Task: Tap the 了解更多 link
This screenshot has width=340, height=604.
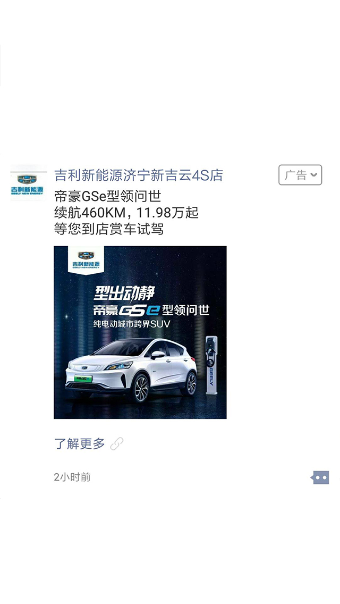Action: point(79,444)
